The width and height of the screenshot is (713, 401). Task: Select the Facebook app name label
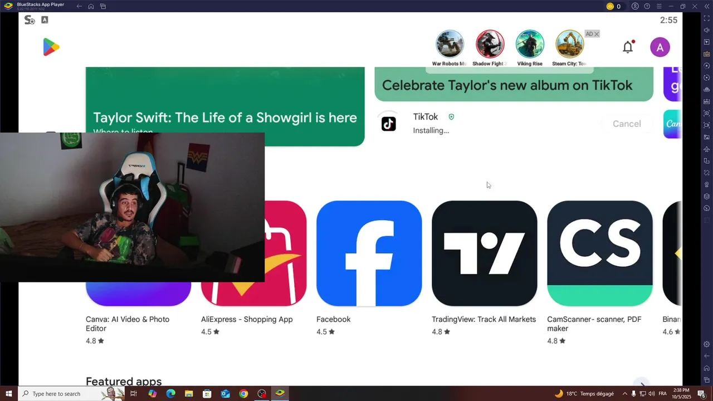(x=333, y=319)
